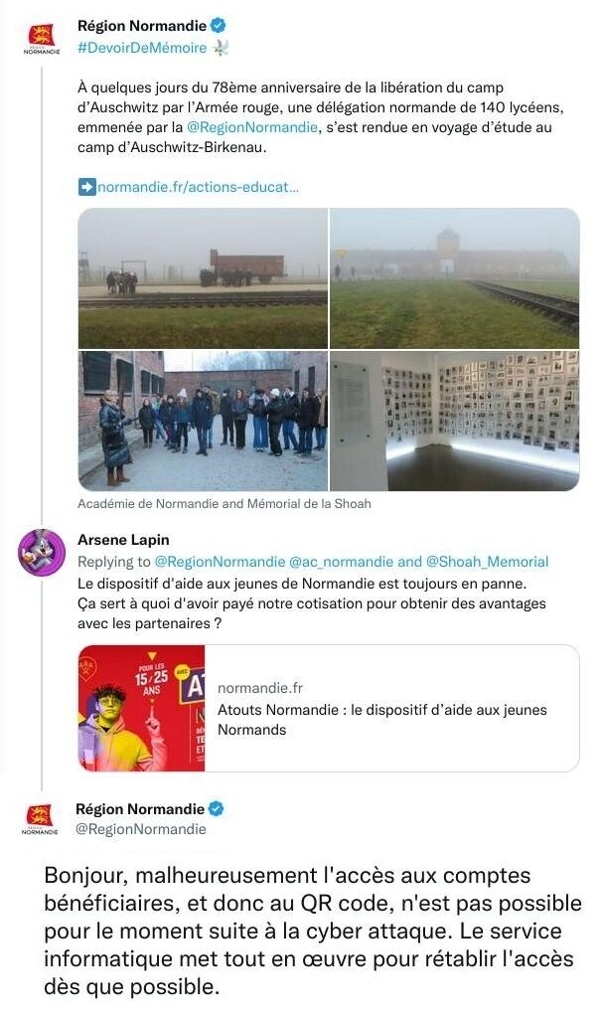
Task: Click dove emoji after #DevoirDeMémoire hashtag
Action: [x=221, y=48]
